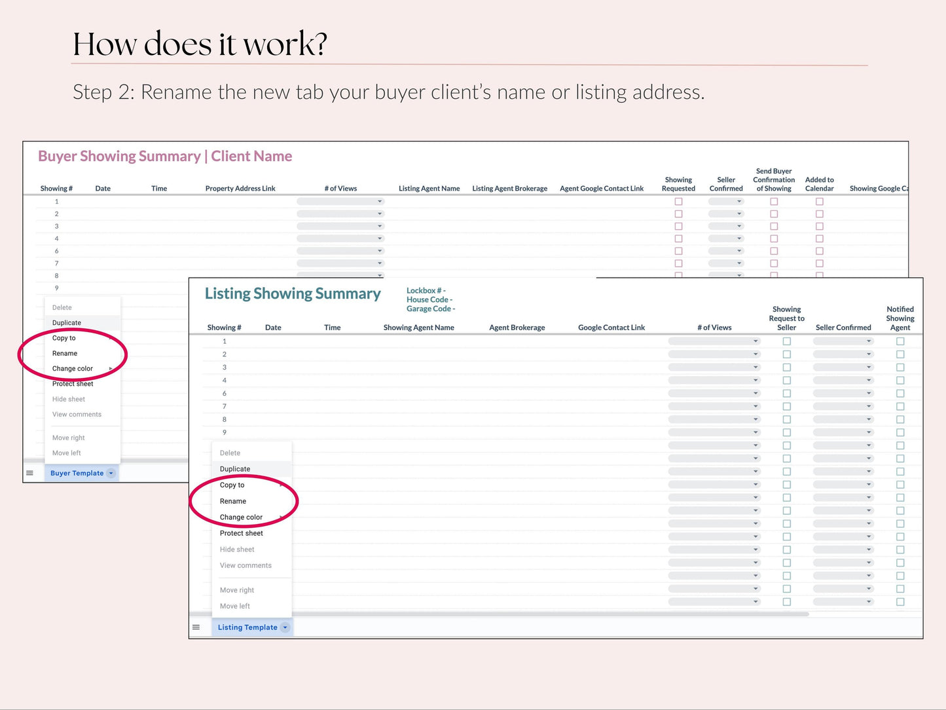
Task: Click the House Code - field label
Action: pyautogui.click(x=429, y=300)
